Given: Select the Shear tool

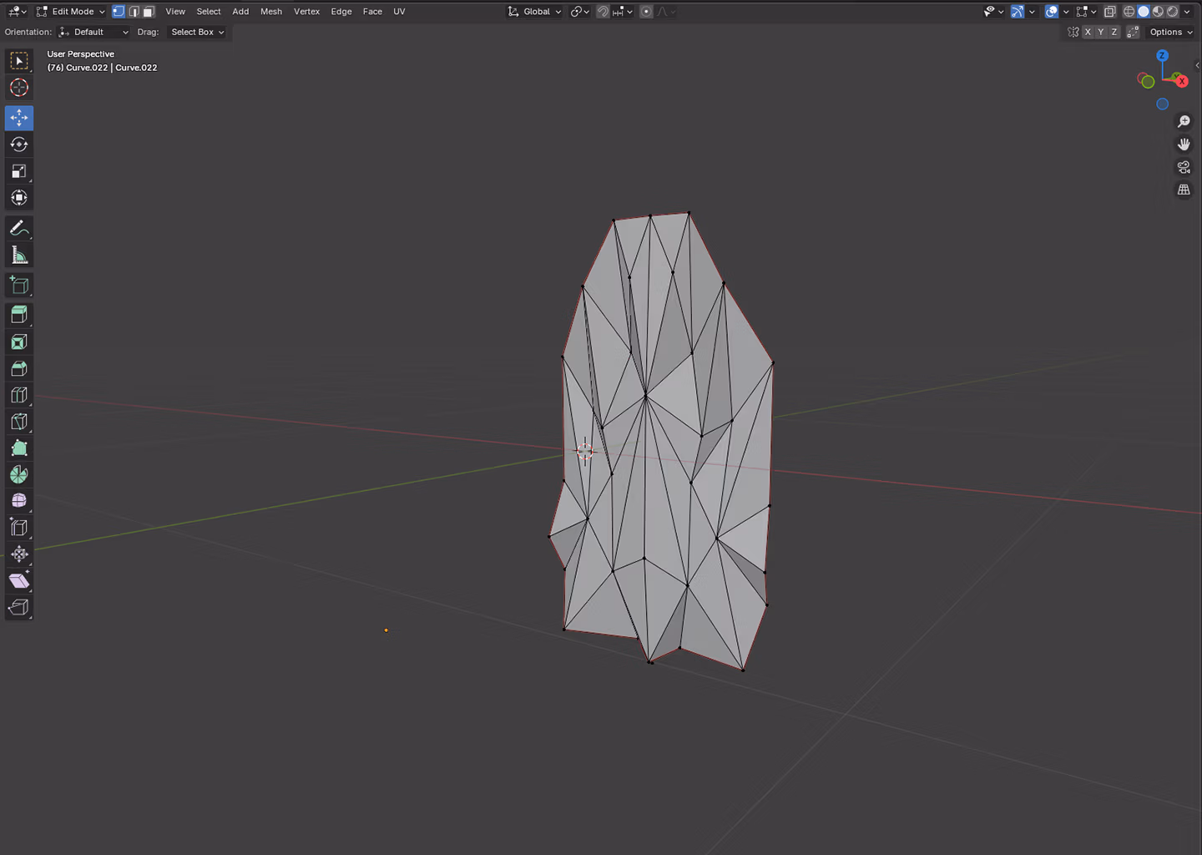Looking at the screenshot, I should point(19,581).
